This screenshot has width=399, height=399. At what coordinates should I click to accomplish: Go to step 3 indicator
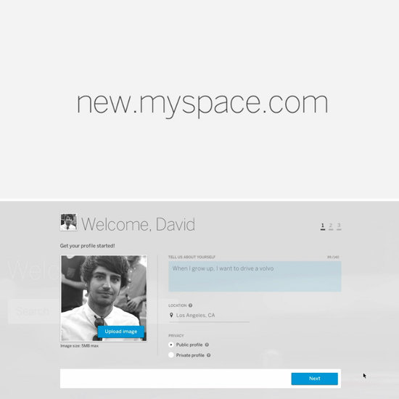(x=339, y=226)
